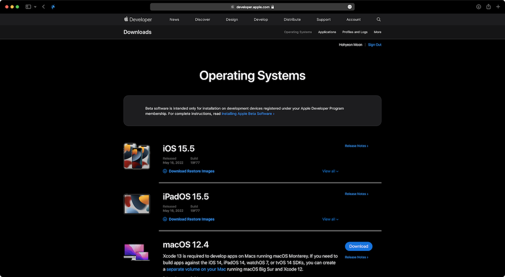Open the Share icon in Safari toolbar
This screenshot has width=505, height=277.
click(x=488, y=7)
